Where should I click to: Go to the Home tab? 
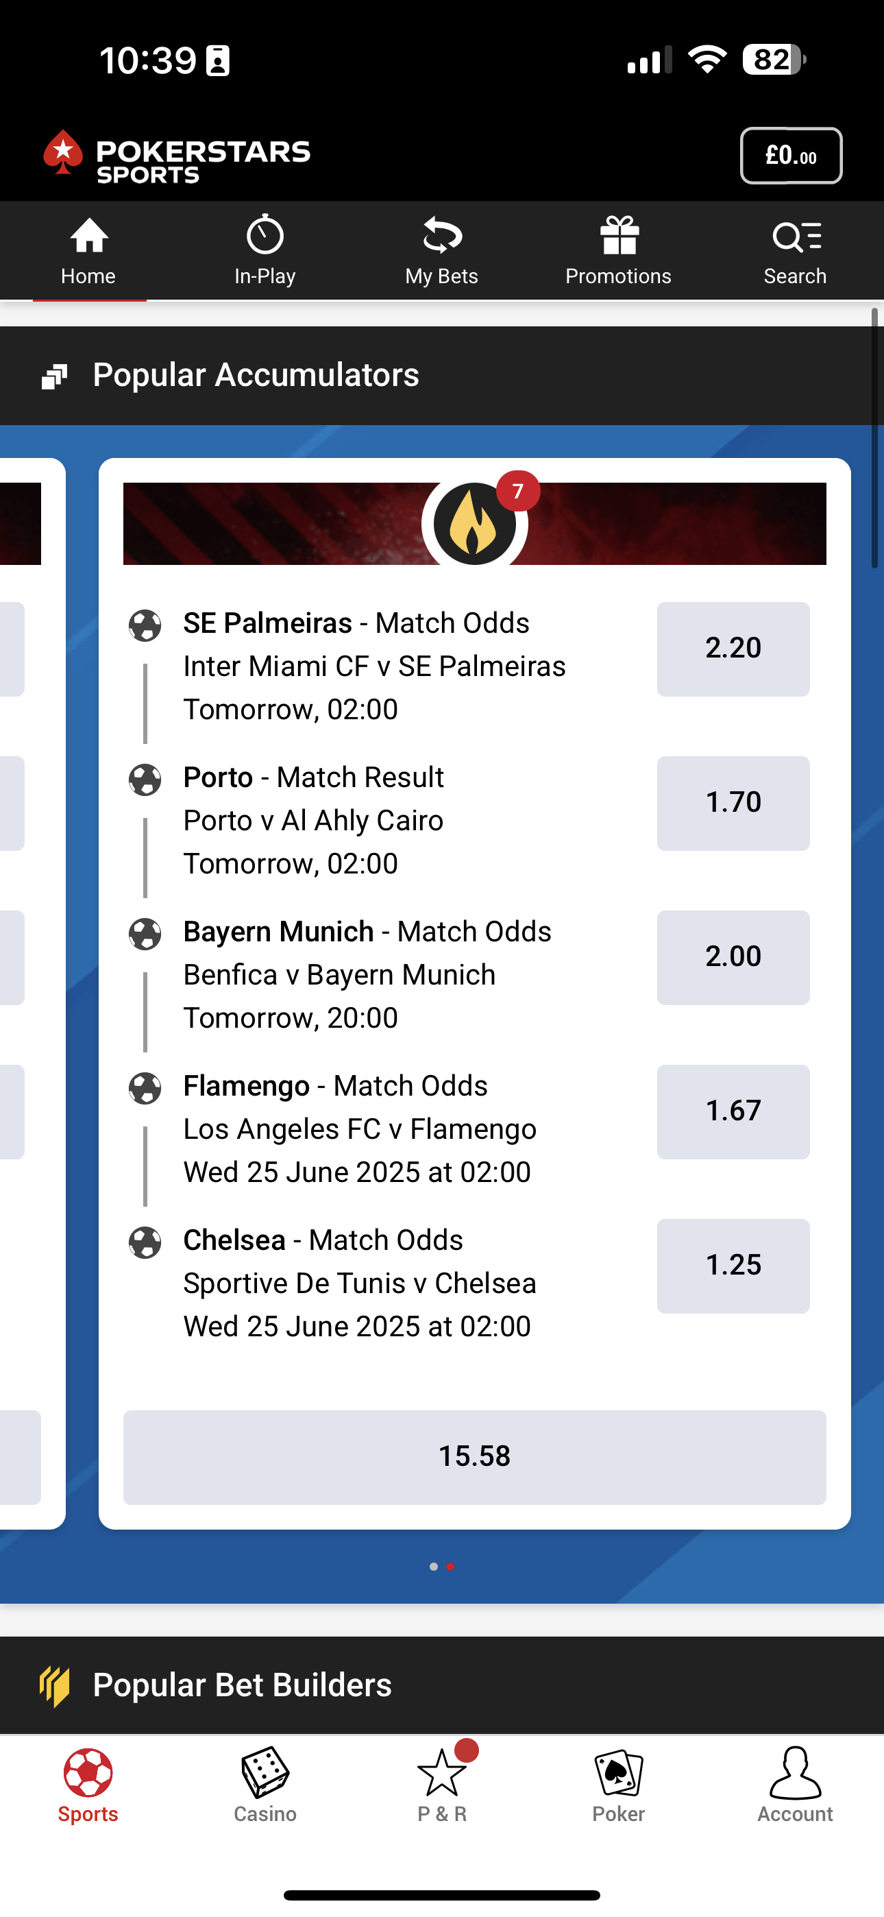88,252
